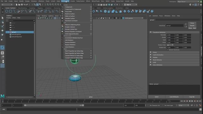Click the transform name input field

[175, 26]
